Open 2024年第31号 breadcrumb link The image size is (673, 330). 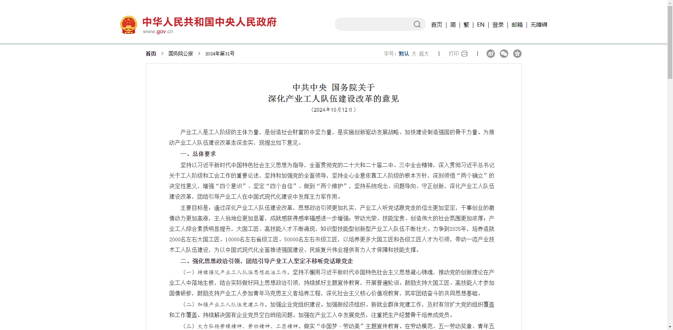click(220, 54)
